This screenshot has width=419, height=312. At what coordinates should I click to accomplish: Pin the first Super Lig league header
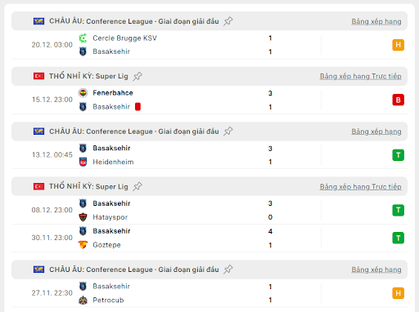tap(137, 76)
